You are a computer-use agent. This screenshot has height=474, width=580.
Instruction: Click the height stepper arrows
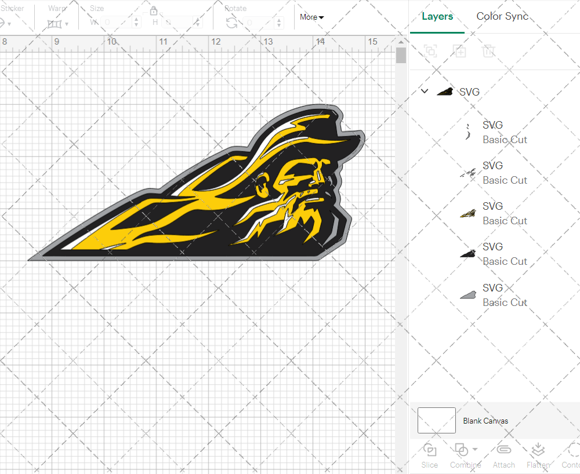tap(198, 23)
